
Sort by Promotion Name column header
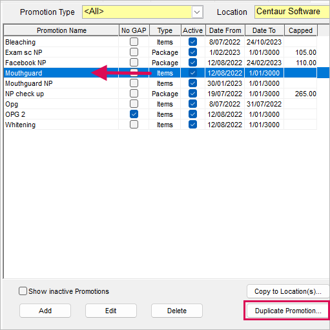click(61, 30)
